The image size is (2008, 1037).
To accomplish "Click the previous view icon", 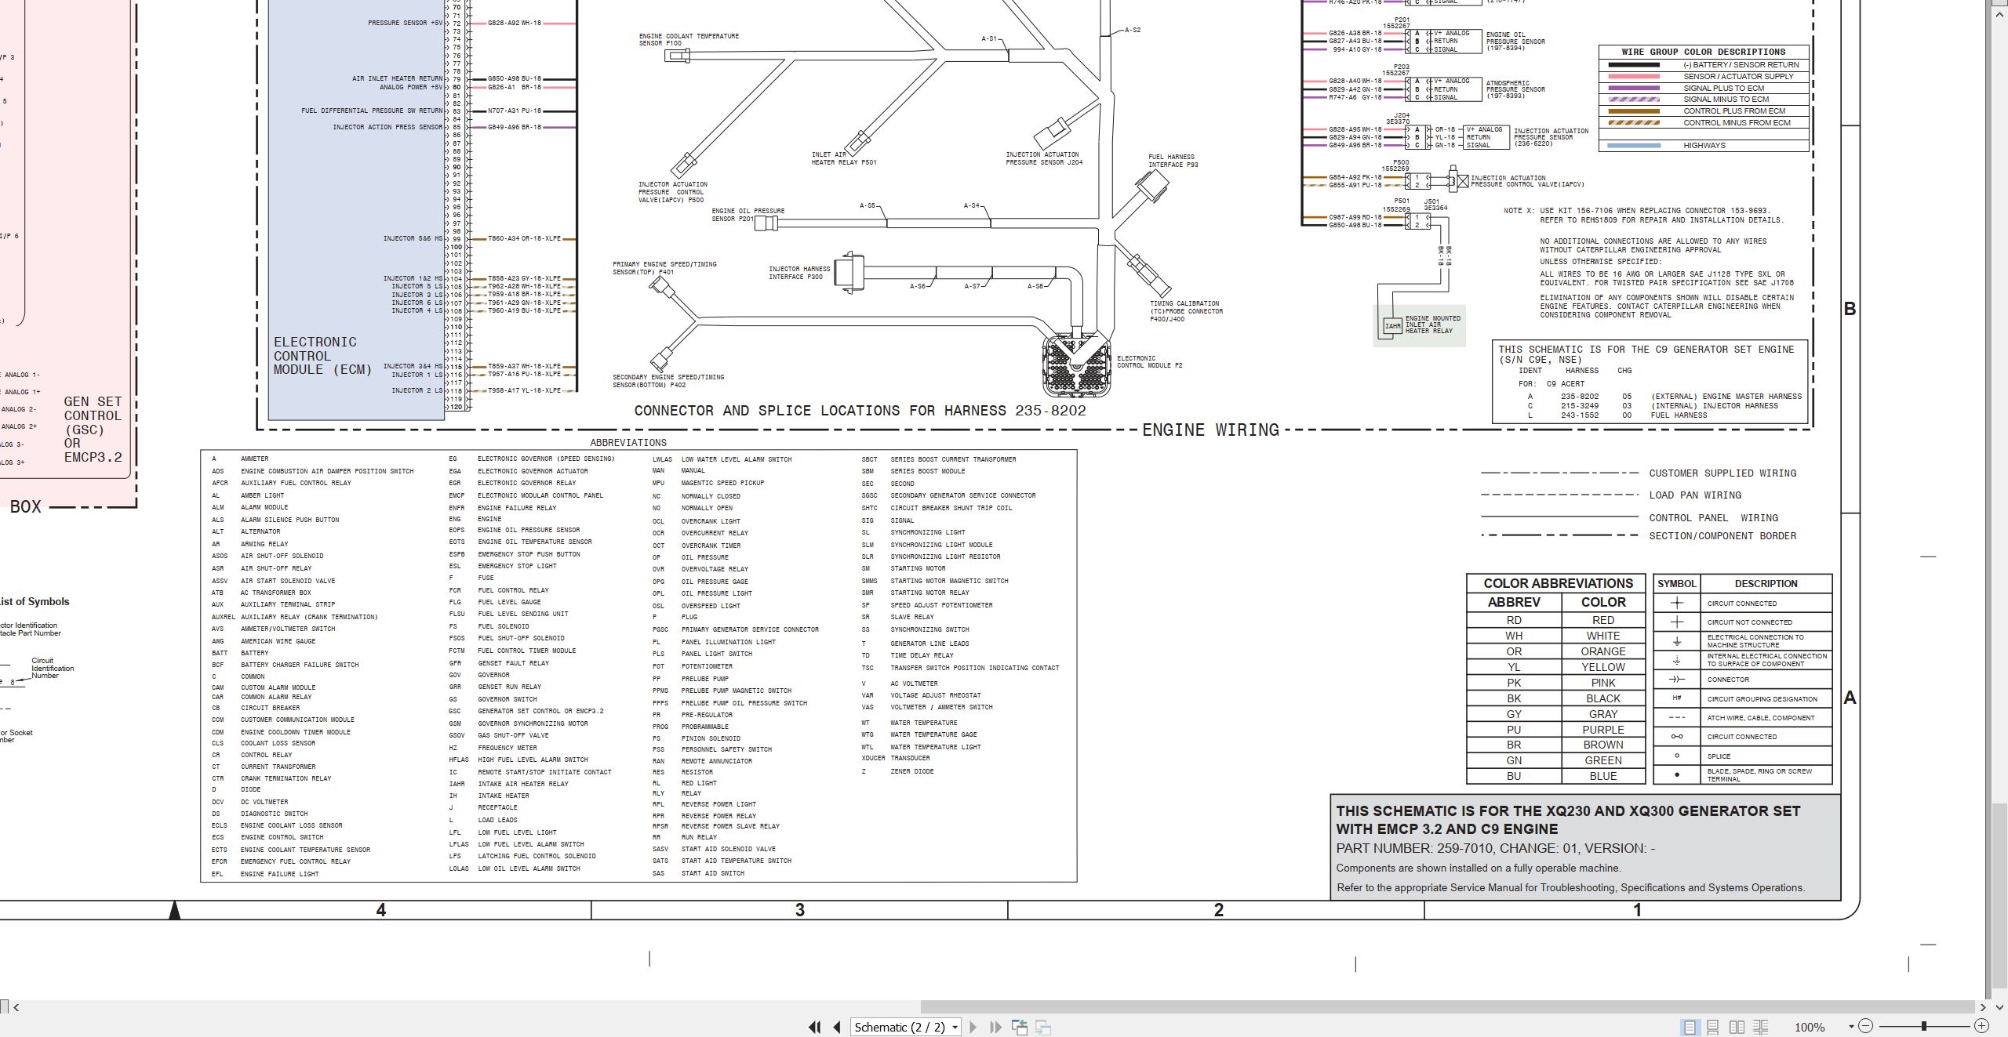I will click(1020, 1027).
